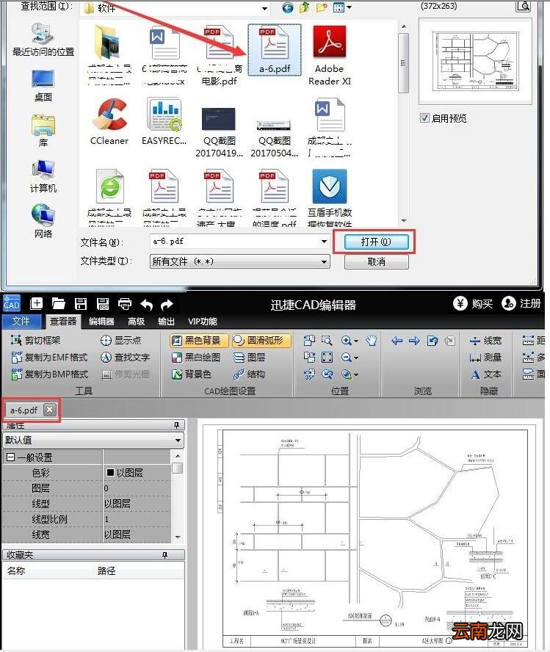
Task: Pin the 收藏夹 panel
Action: pyautogui.click(x=165, y=554)
